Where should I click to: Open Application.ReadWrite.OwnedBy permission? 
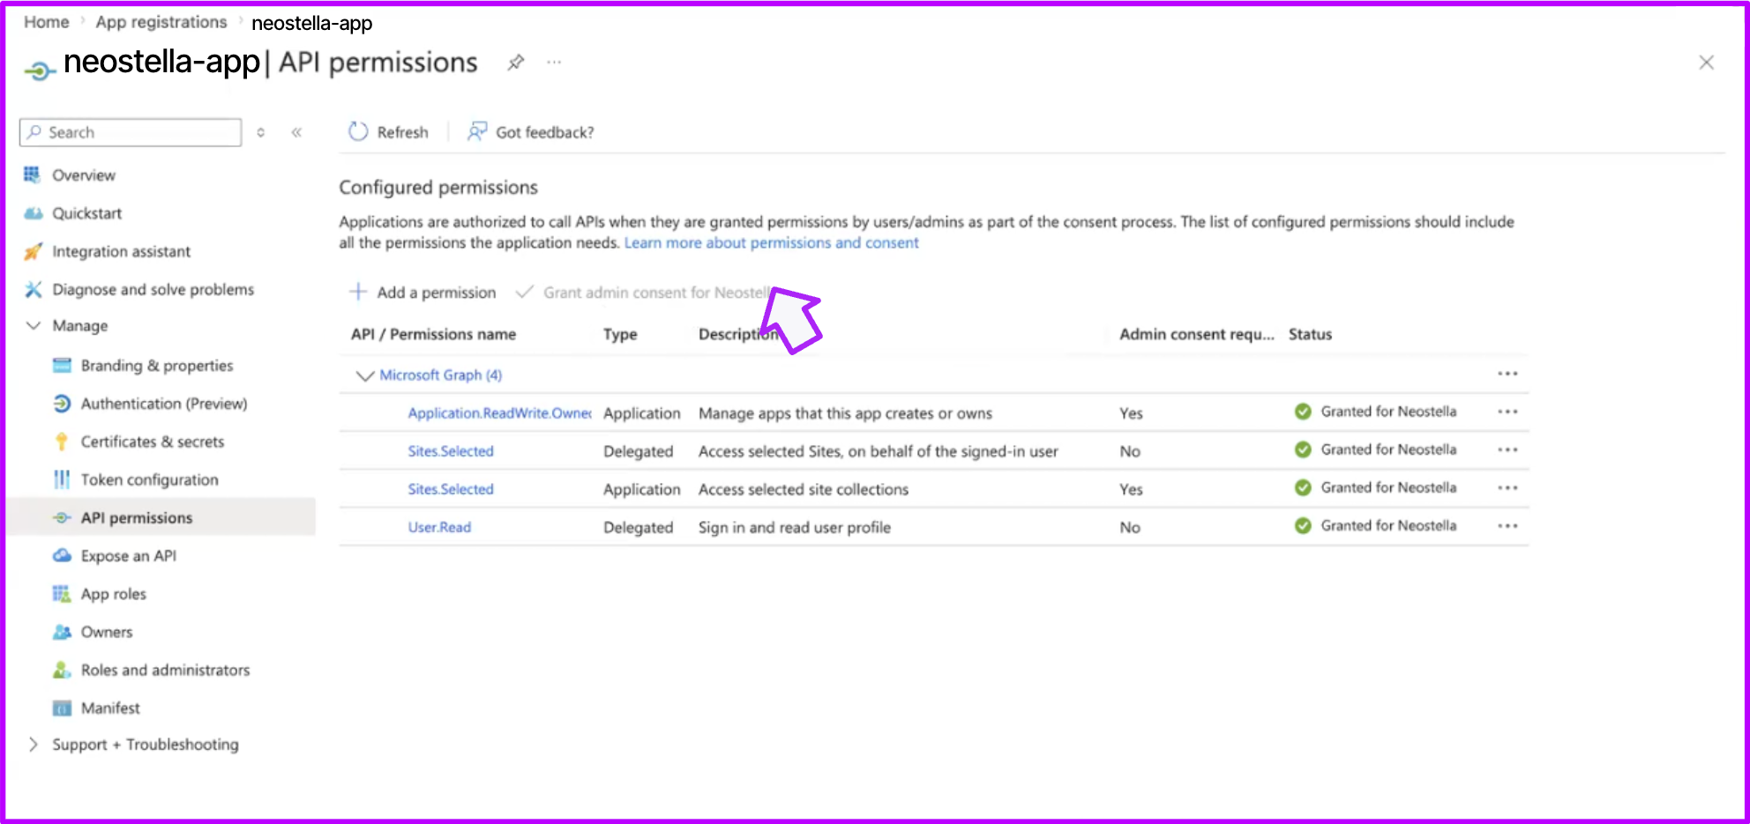pos(499,413)
